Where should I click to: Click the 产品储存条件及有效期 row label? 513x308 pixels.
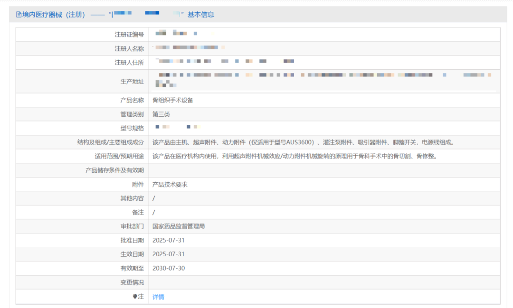114,170
